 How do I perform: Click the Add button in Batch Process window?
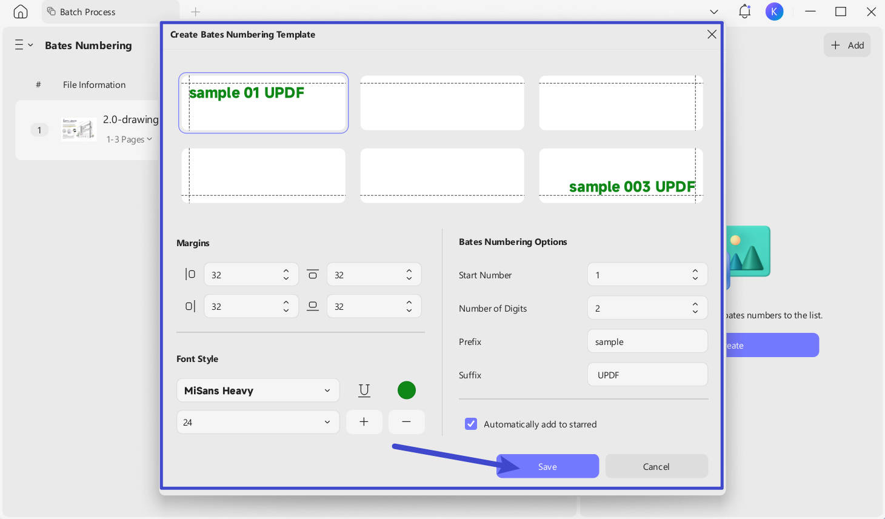(847, 45)
